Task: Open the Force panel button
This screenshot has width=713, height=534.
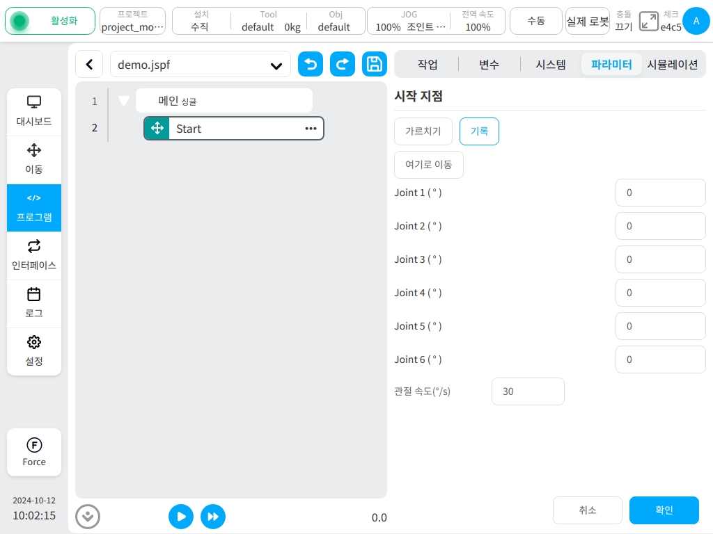Action: click(34, 452)
